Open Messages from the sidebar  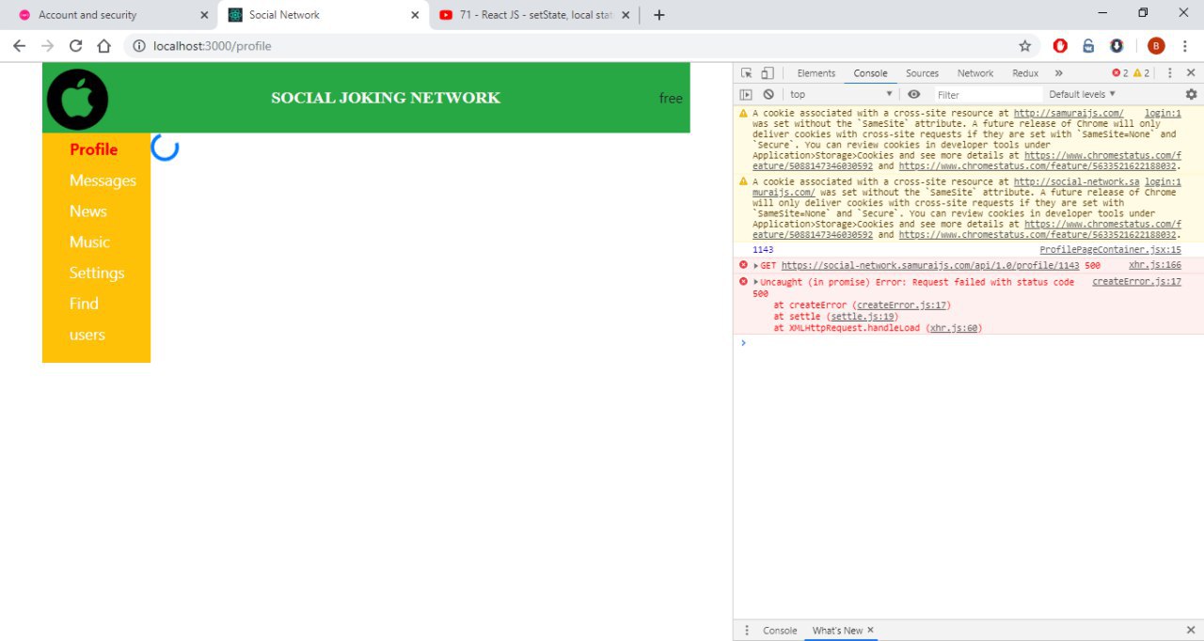tap(103, 180)
